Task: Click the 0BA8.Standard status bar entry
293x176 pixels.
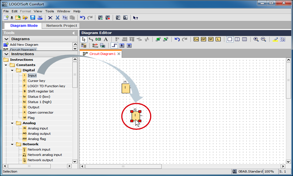Action: click(x=250, y=171)
